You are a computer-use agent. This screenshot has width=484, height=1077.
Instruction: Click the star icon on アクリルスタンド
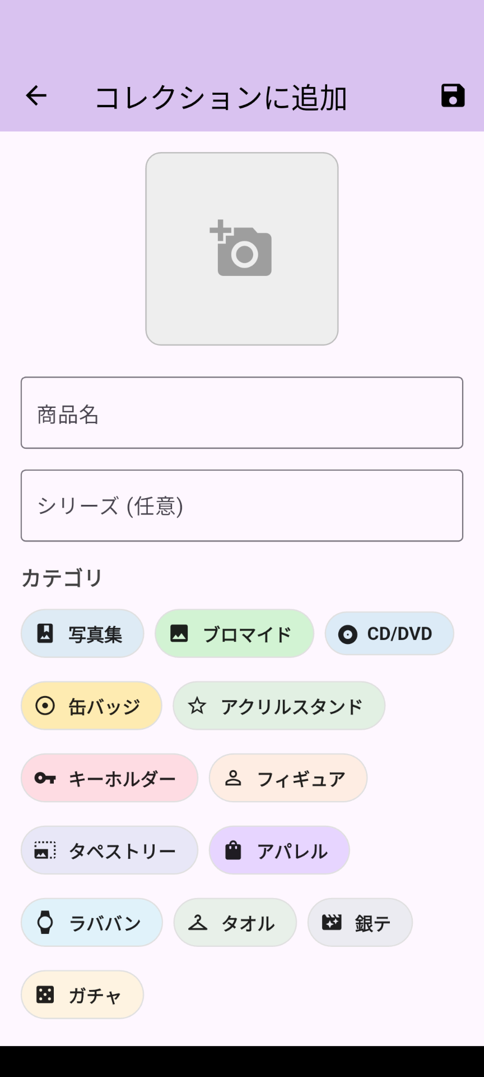coord(197,706)
